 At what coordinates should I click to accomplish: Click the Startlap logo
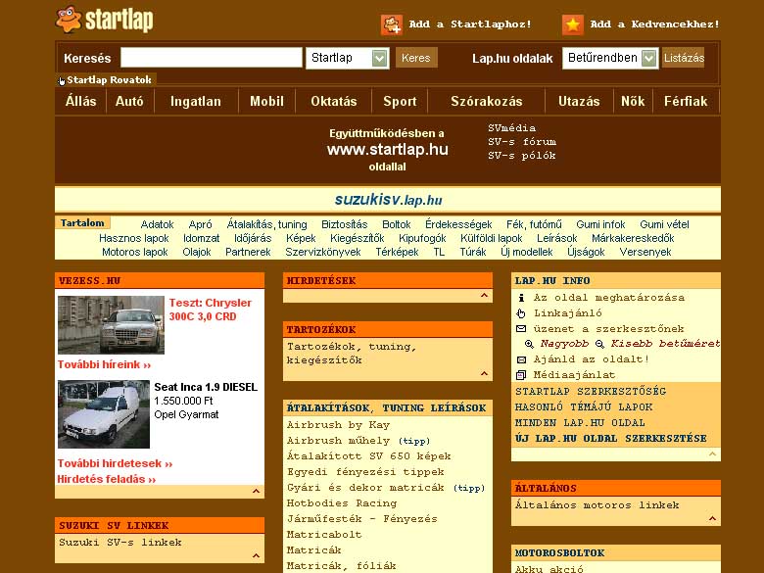click(x=105, y=20)
